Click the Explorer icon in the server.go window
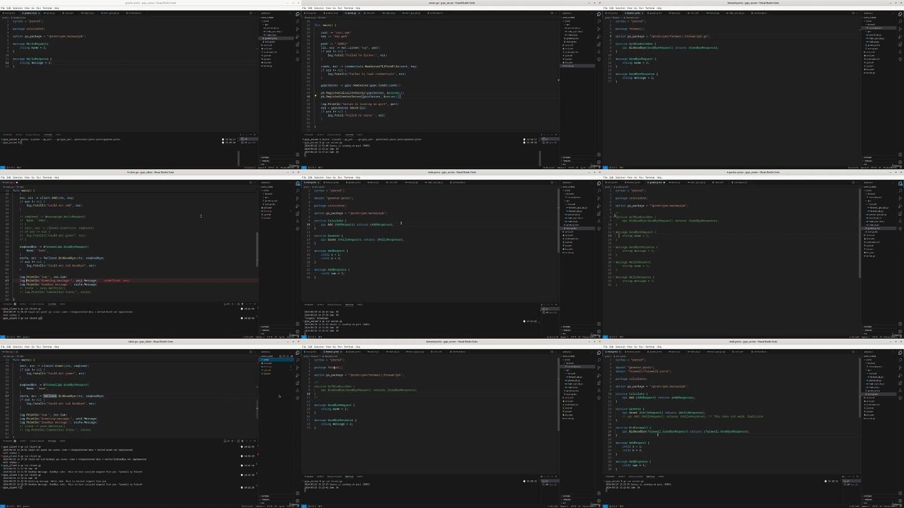This screenshot has width=904, height=508. pos(599,15)
